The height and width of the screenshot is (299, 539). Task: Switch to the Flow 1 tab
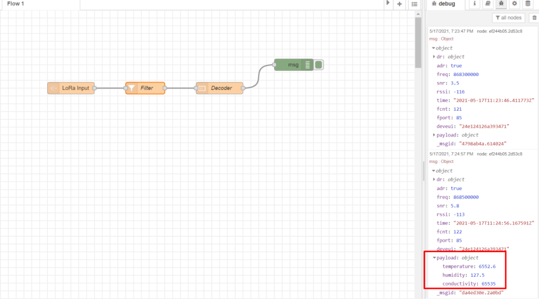point(16,4)
